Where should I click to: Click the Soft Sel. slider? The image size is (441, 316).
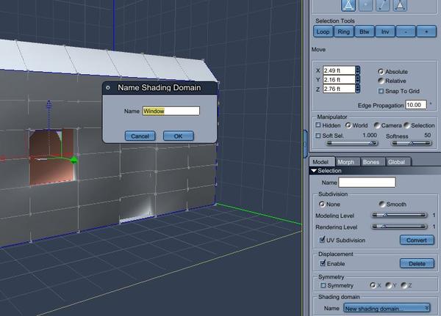coord(352,143)
